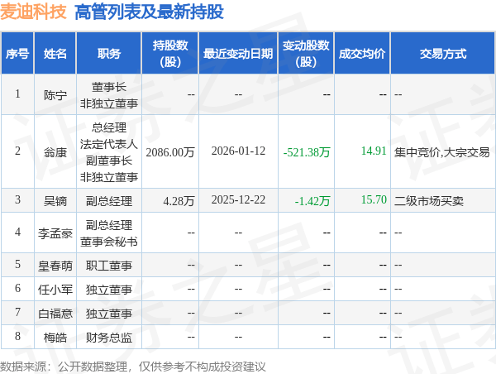
Task: Click the 麦迪科技 title text
Action: [33, 12]
